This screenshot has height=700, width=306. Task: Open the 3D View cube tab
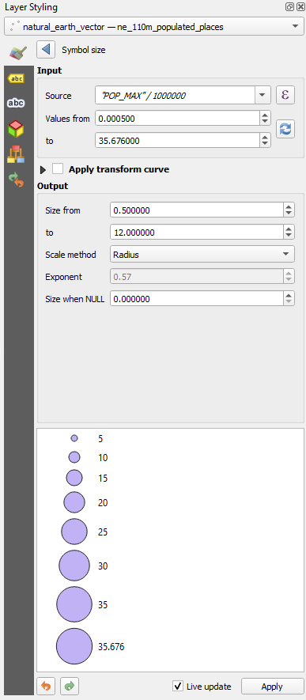[16, 129]
